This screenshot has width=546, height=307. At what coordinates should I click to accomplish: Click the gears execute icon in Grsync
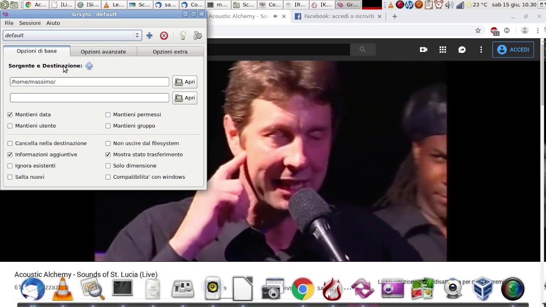[x=197, y=36]
